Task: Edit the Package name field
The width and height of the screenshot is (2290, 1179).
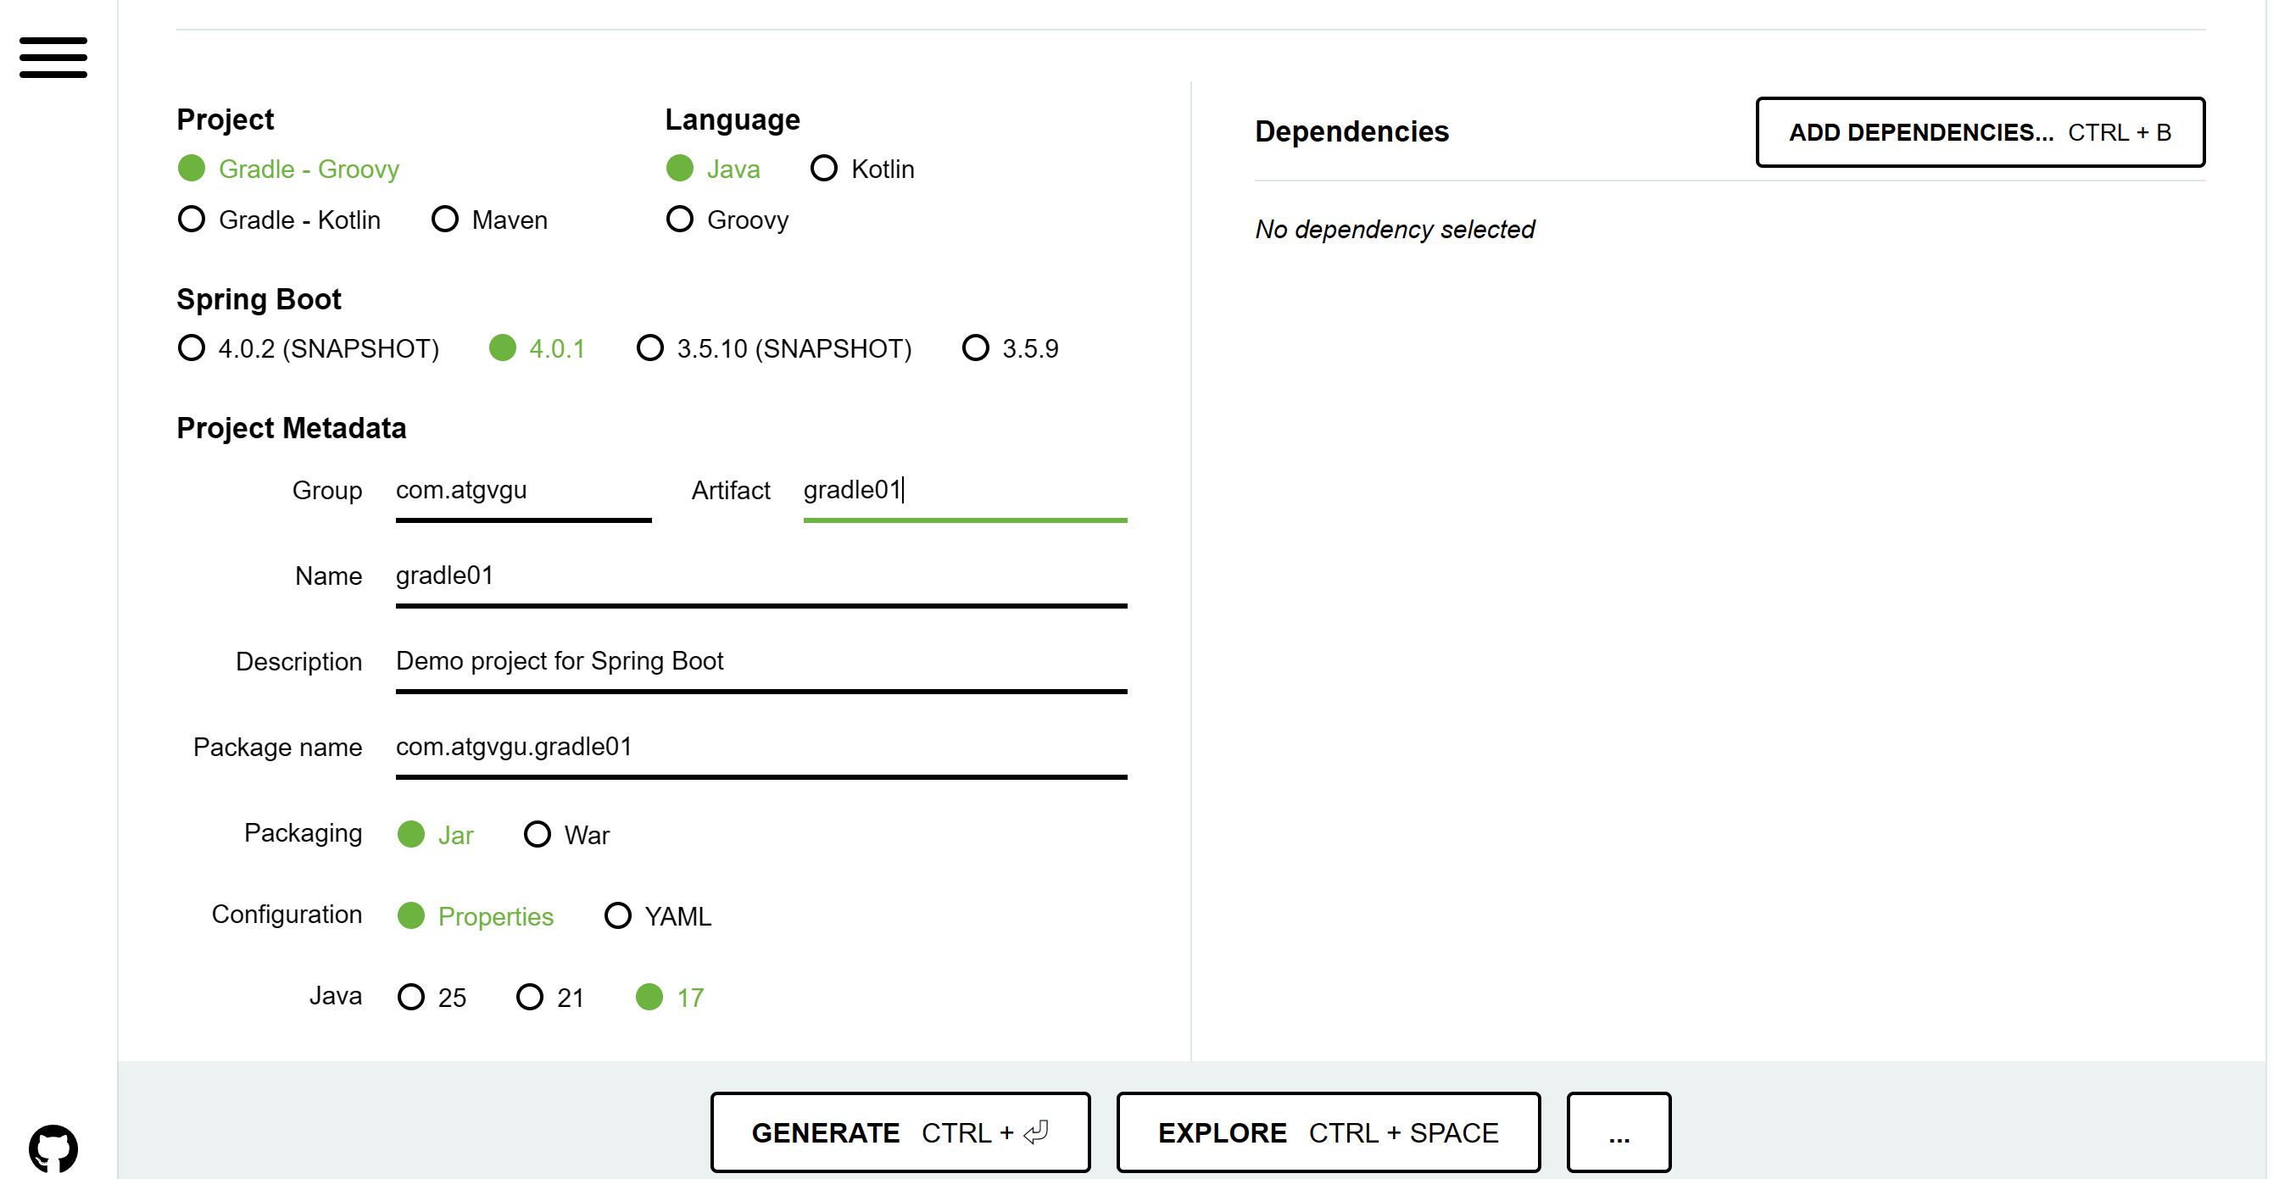Action: tap(761, 748)
